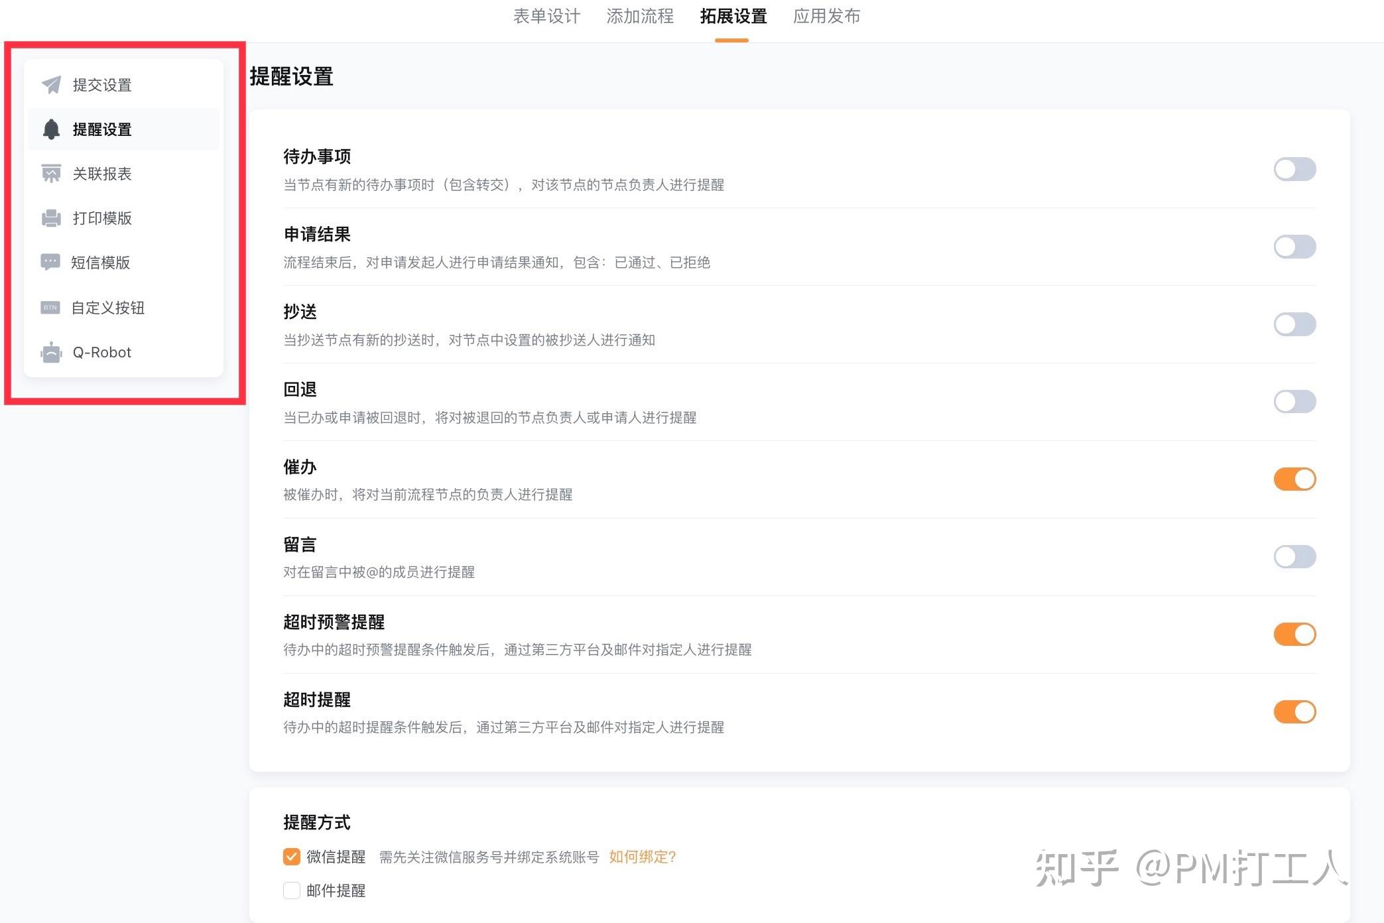Image resolution: width=1384 pixels, height=923 pixels.
Task: Click the chat bubble icon for 短信模版
Action: click(50, 263)
